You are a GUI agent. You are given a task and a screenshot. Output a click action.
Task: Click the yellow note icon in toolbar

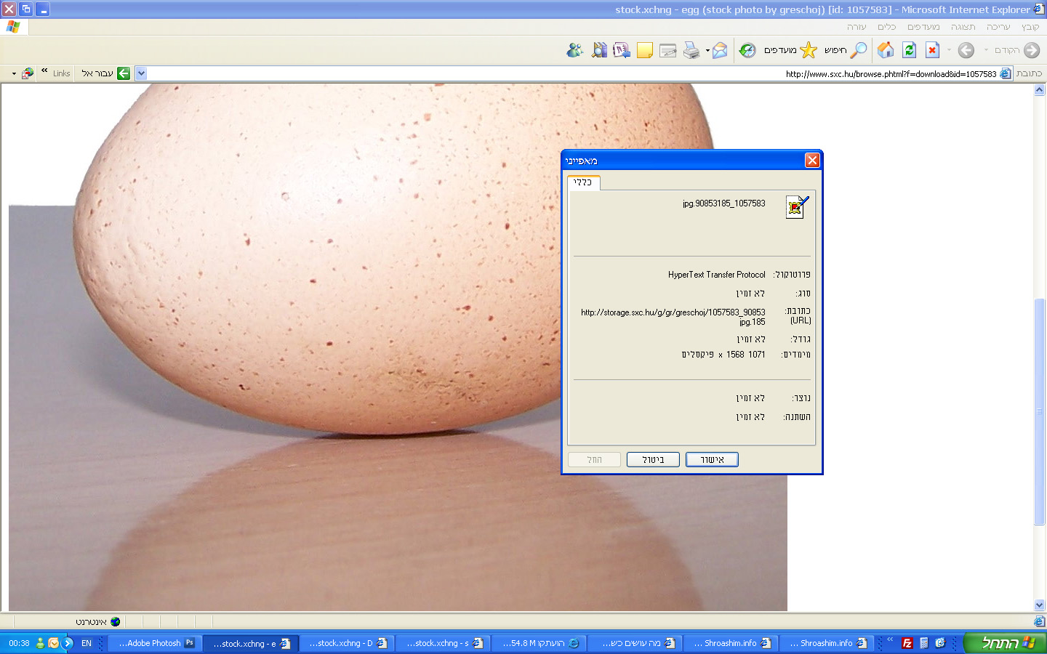tap(644, 50)
